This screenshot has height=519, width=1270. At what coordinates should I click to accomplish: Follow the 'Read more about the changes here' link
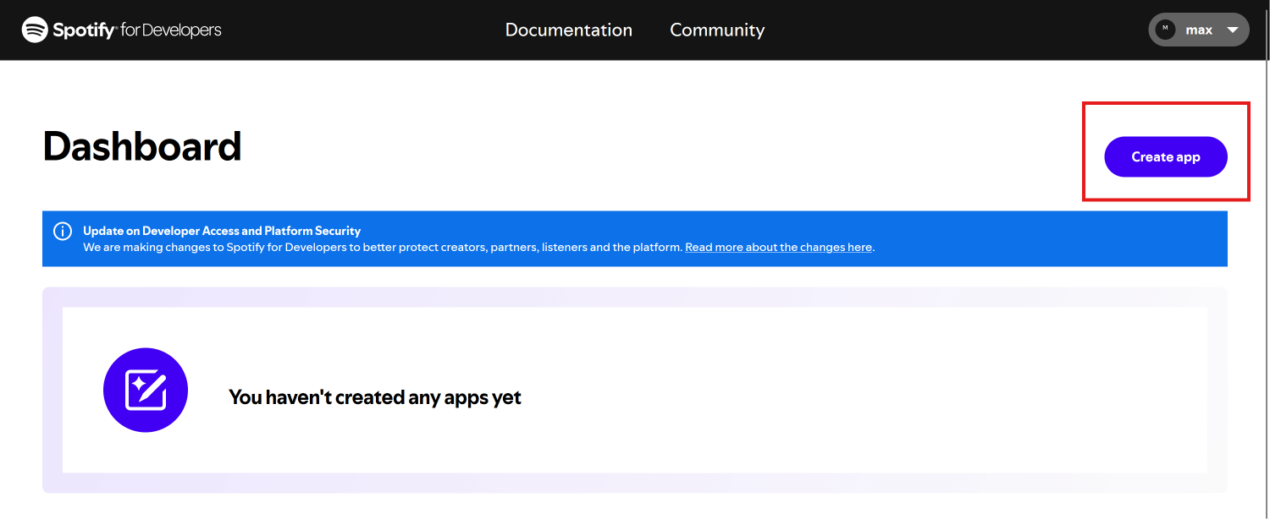[778, 248]
